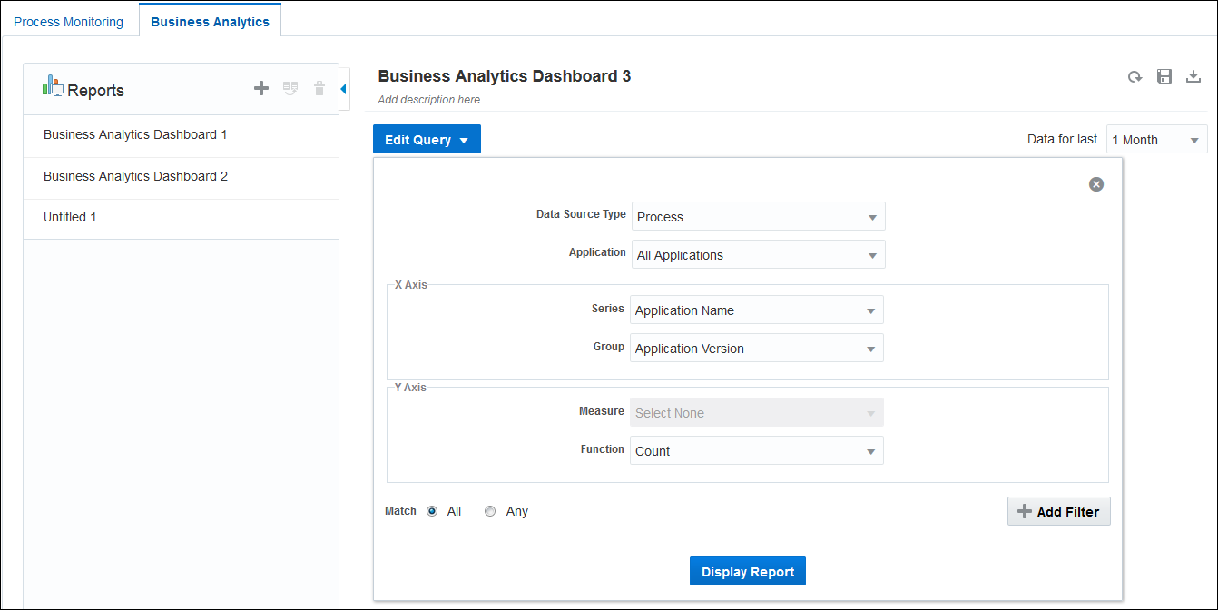Select the Business Analytics tab
1218x610 pixels.
(x=210, y=22)
